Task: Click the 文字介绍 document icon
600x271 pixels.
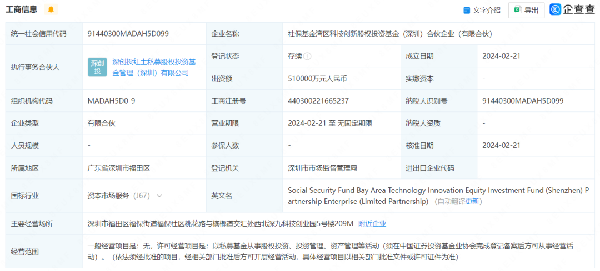Action: [467, 11]
